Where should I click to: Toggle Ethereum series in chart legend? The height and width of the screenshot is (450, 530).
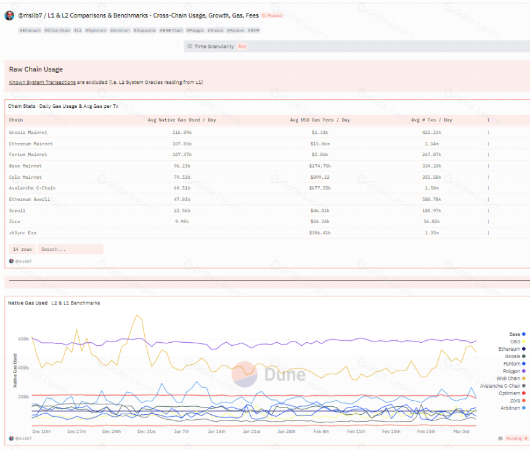(512, 349)
